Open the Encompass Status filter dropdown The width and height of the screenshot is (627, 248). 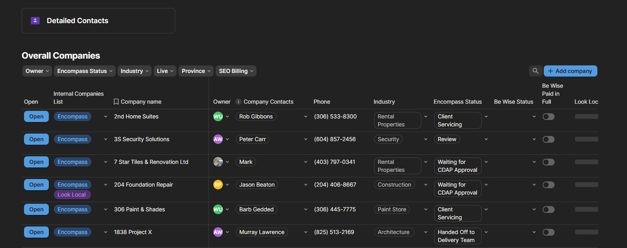click(x=85, y=71)
